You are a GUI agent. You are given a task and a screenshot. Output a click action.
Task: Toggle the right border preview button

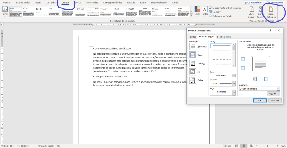[266, 79]
